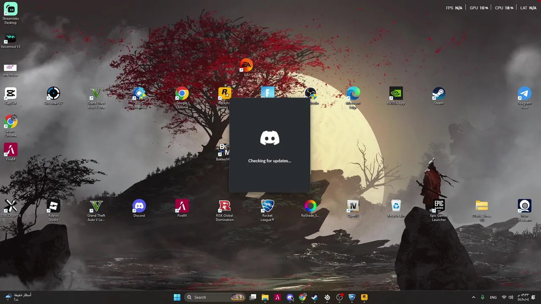Screen dimensions: 541x304
Task: Click the CPU 18% overlay readout
Action: pos(504,8)
